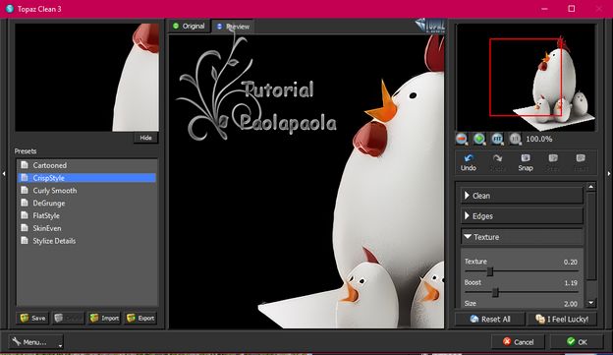This screenshot has height=355, width=613.
Task: Go to the Next snapshot
Action: point(581,162)
